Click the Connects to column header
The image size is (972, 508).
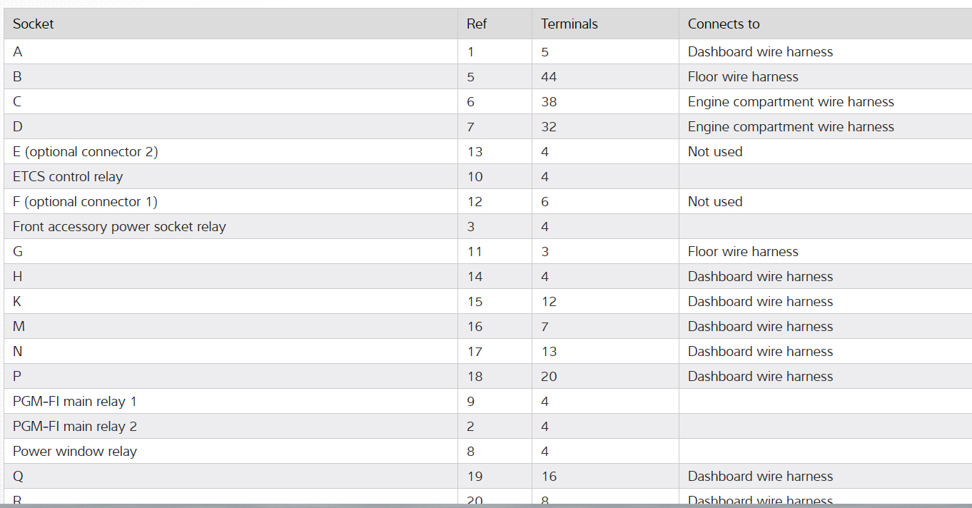tap(723, 24)
